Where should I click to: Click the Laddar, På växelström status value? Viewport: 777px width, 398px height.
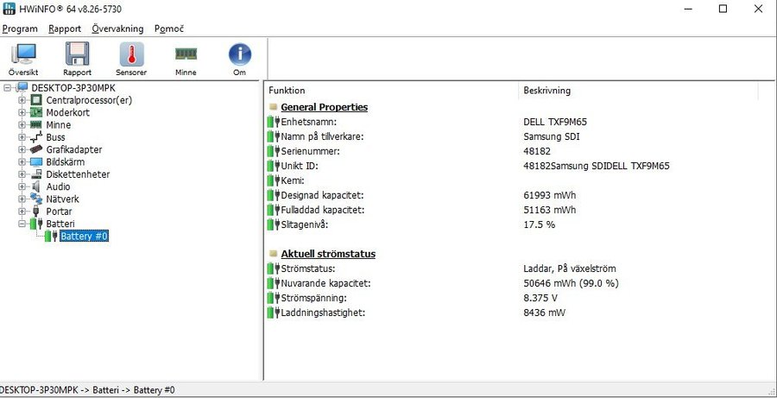[570, 268]
